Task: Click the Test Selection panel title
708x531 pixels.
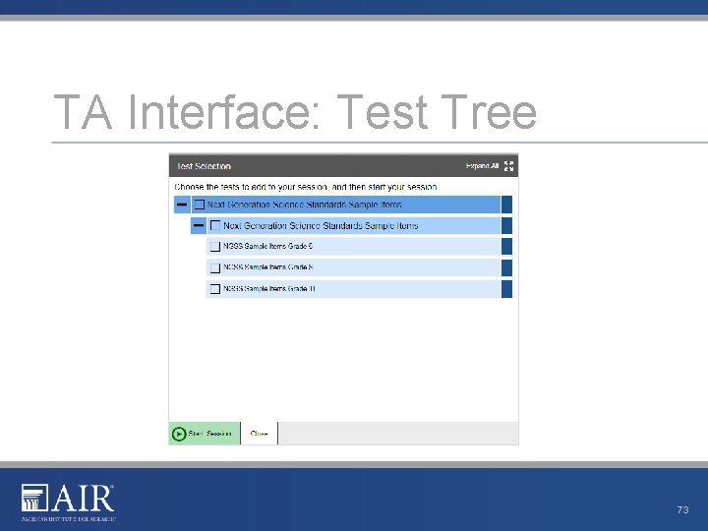Action: (204, 166)
